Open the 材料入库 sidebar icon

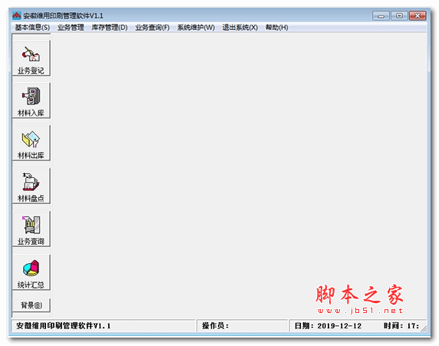[x=31, y=101]
